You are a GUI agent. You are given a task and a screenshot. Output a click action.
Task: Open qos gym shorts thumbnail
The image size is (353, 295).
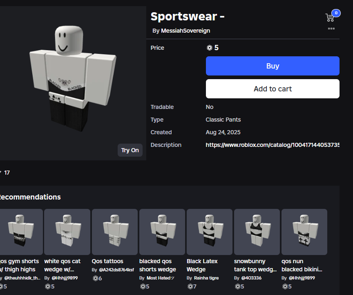21,232
